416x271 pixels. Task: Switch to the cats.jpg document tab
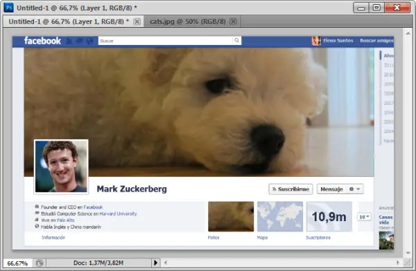[x=188, y=21]
